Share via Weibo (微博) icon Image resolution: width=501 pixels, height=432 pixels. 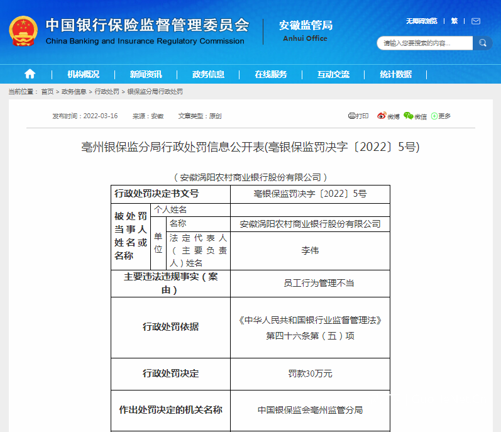click(388, 116)
